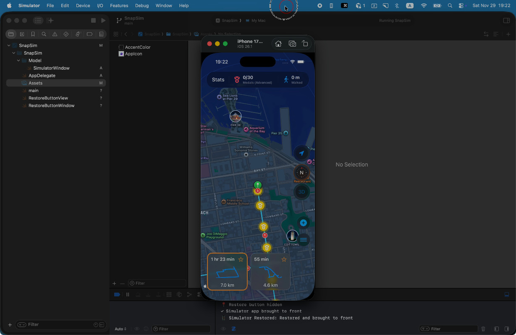This screenshot has height=335, width=516.
Task: Pause execution in Xcode debug bar
Action: pos(128,295)
